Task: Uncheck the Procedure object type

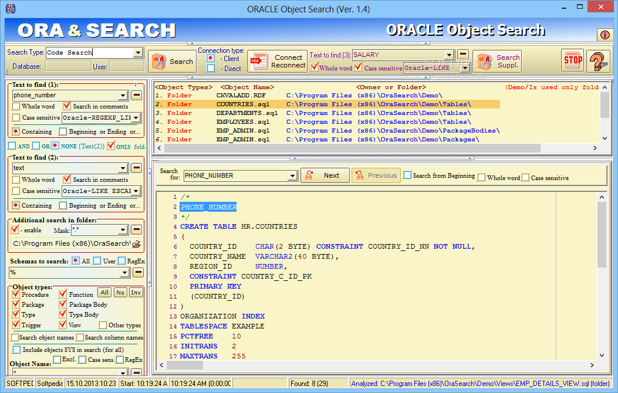Action: pyautogui.click(x=16, y=294)
